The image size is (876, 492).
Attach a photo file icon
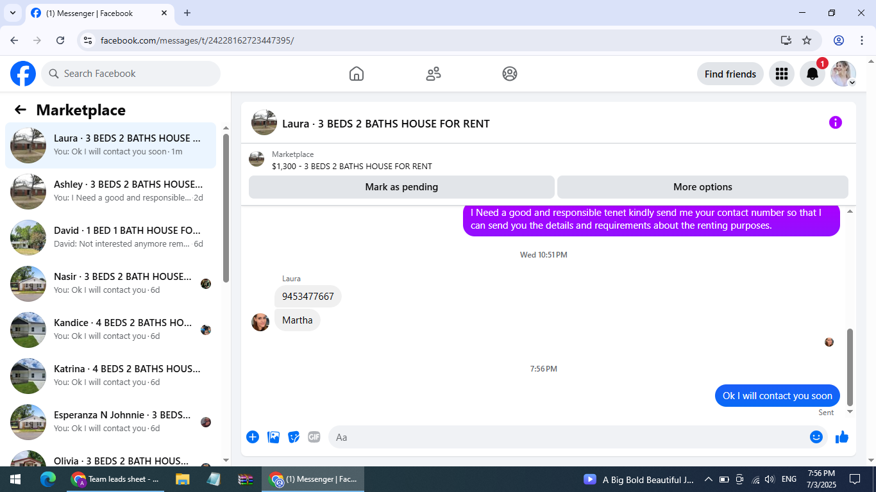point(274,437)
